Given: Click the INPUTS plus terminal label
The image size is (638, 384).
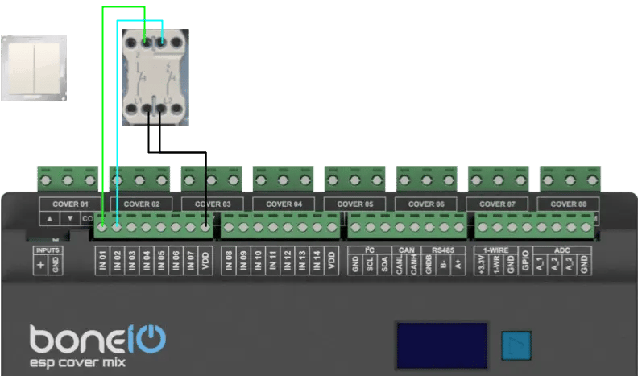Looking at the screenshot, I should pyautogui.click(x=41, y=265).
